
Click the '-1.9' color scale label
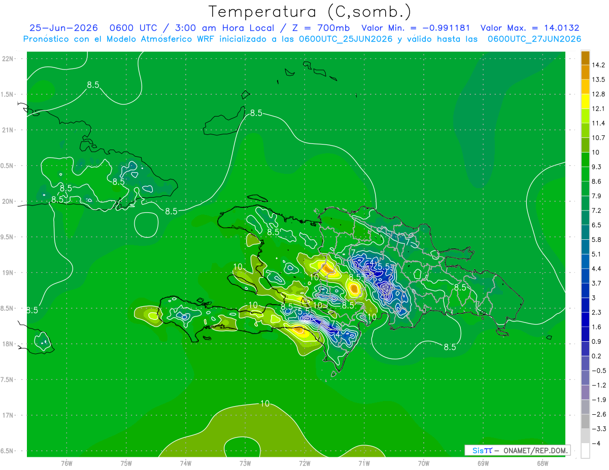598,400
